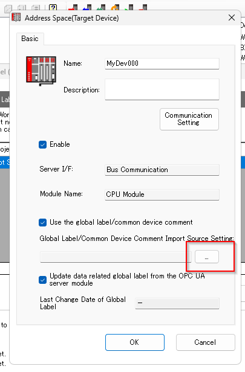Uncheck the Enable checkbox
This screenshot has height=372, width=245.
pos(42,144)
